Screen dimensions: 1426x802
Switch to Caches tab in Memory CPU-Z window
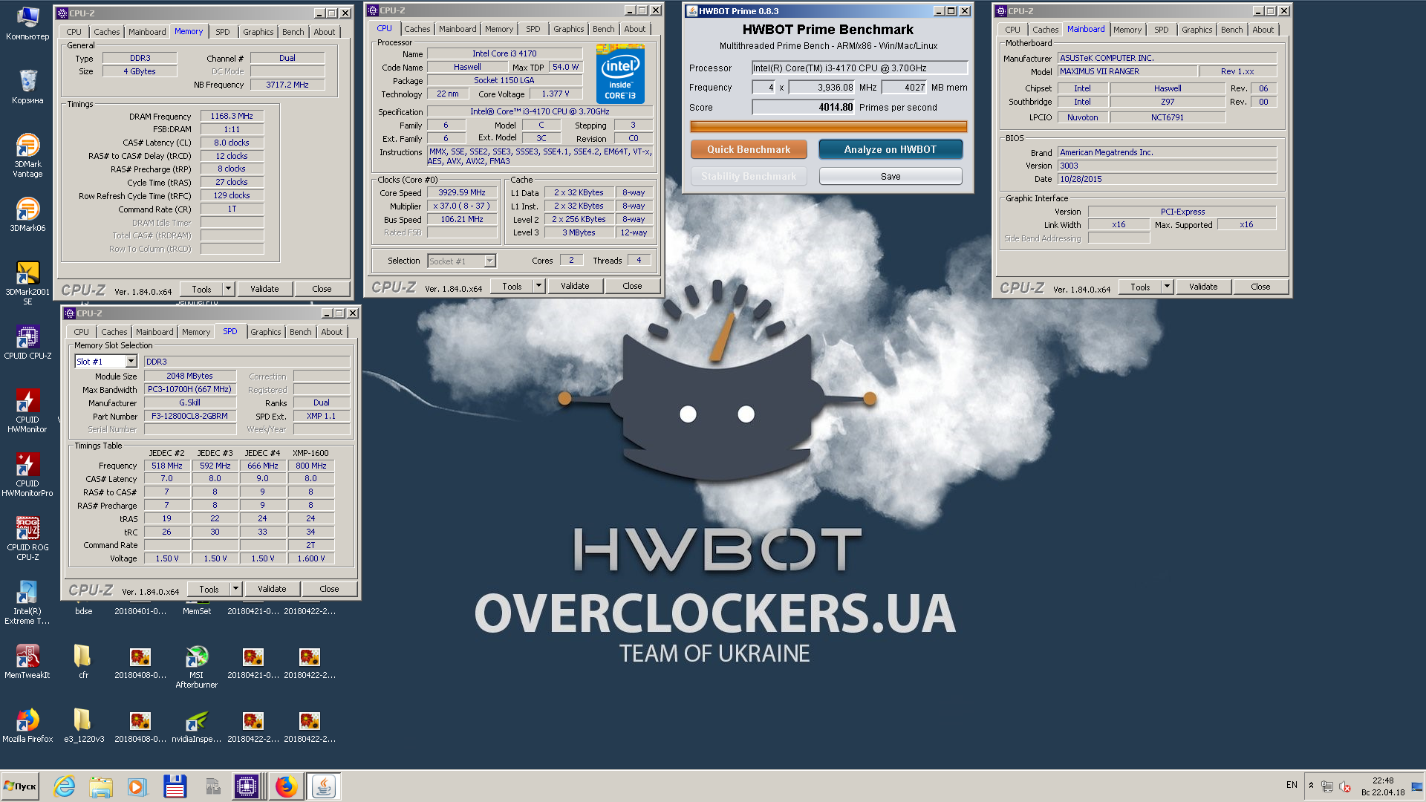(x=106, y=32)
